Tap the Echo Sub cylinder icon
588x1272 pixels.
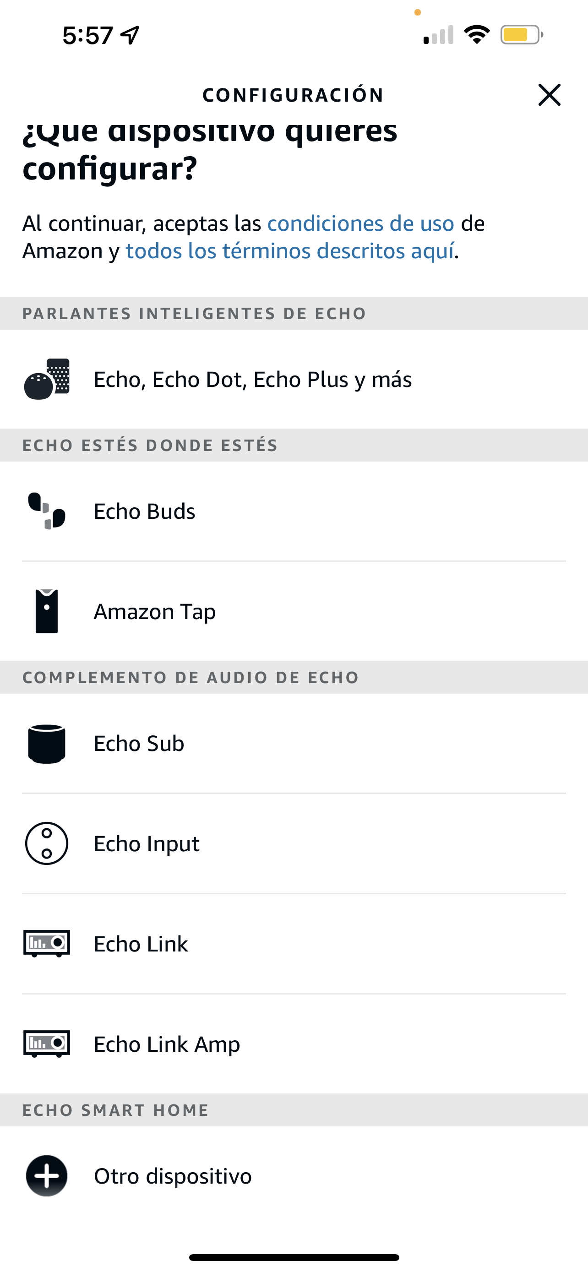pyautogui.click(x=47, y=744)
